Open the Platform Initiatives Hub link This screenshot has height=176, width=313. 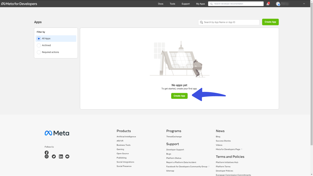[x=227, y=162]
